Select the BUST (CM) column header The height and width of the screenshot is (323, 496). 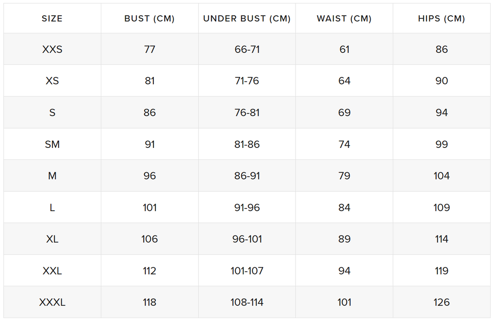[x=150, y=19]
